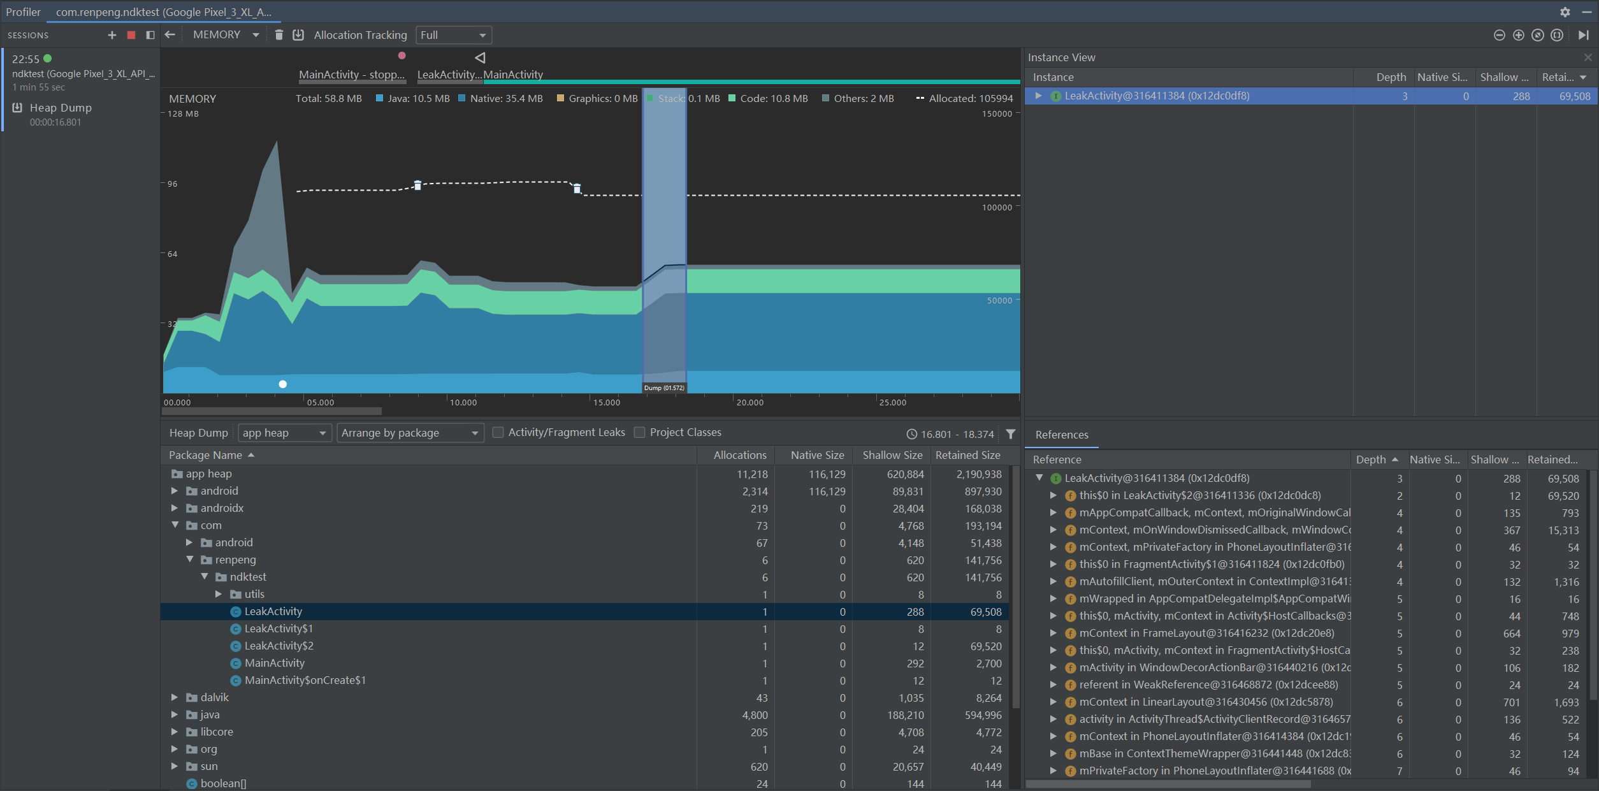Open the Allocation Tracking Full dropdown
Screen dimensions: 1599x791
point(454,35)
